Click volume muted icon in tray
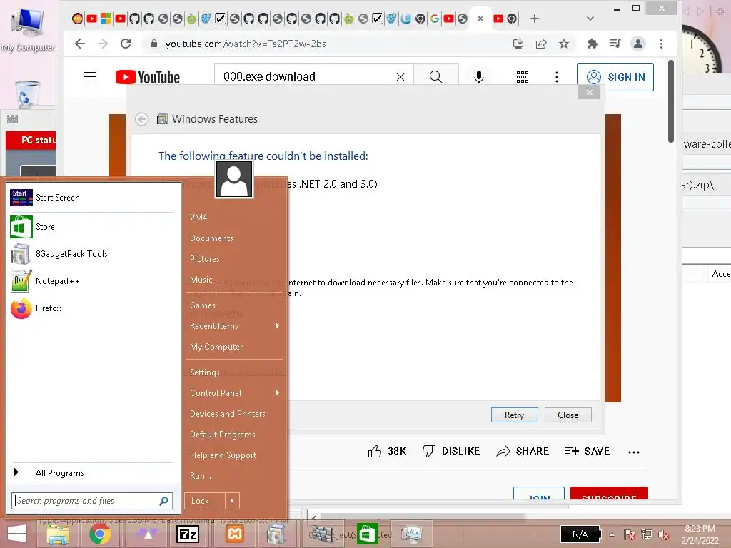This screenshot has height=548, width=731. tap(663, 534)
